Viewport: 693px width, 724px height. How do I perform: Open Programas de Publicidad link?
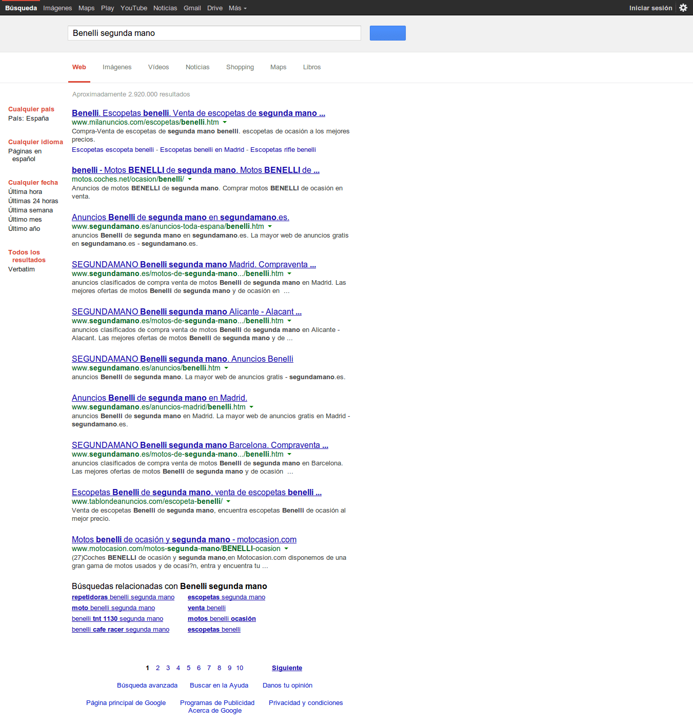pos(217,703)
